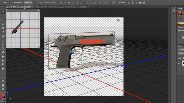Image resolution: width=184 pixels, height=103 pixels.
Task: Open the Normal blend mode dropdown
Action: [181, 54]
